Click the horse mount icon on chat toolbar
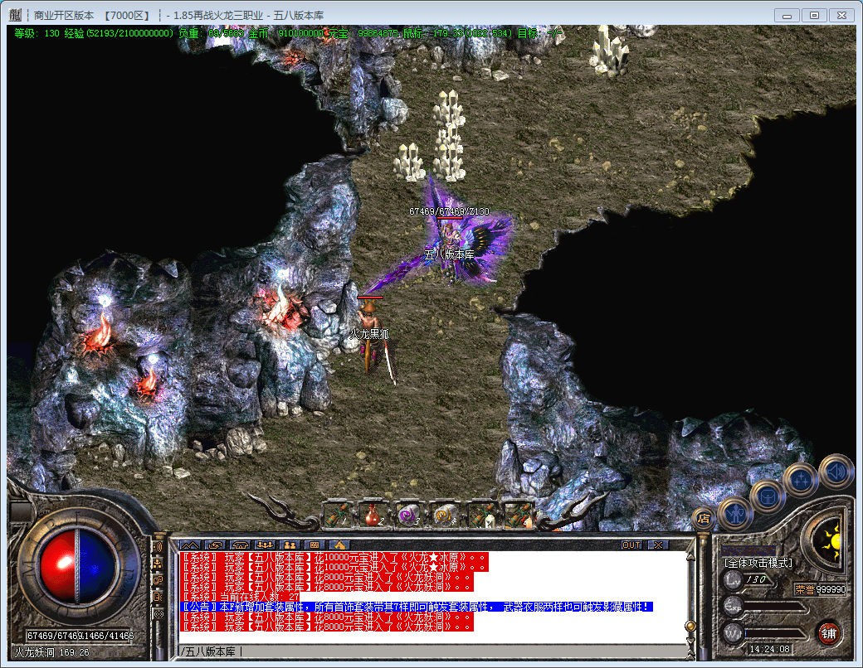Screen dimensions: 863x668 coord(339,545)
